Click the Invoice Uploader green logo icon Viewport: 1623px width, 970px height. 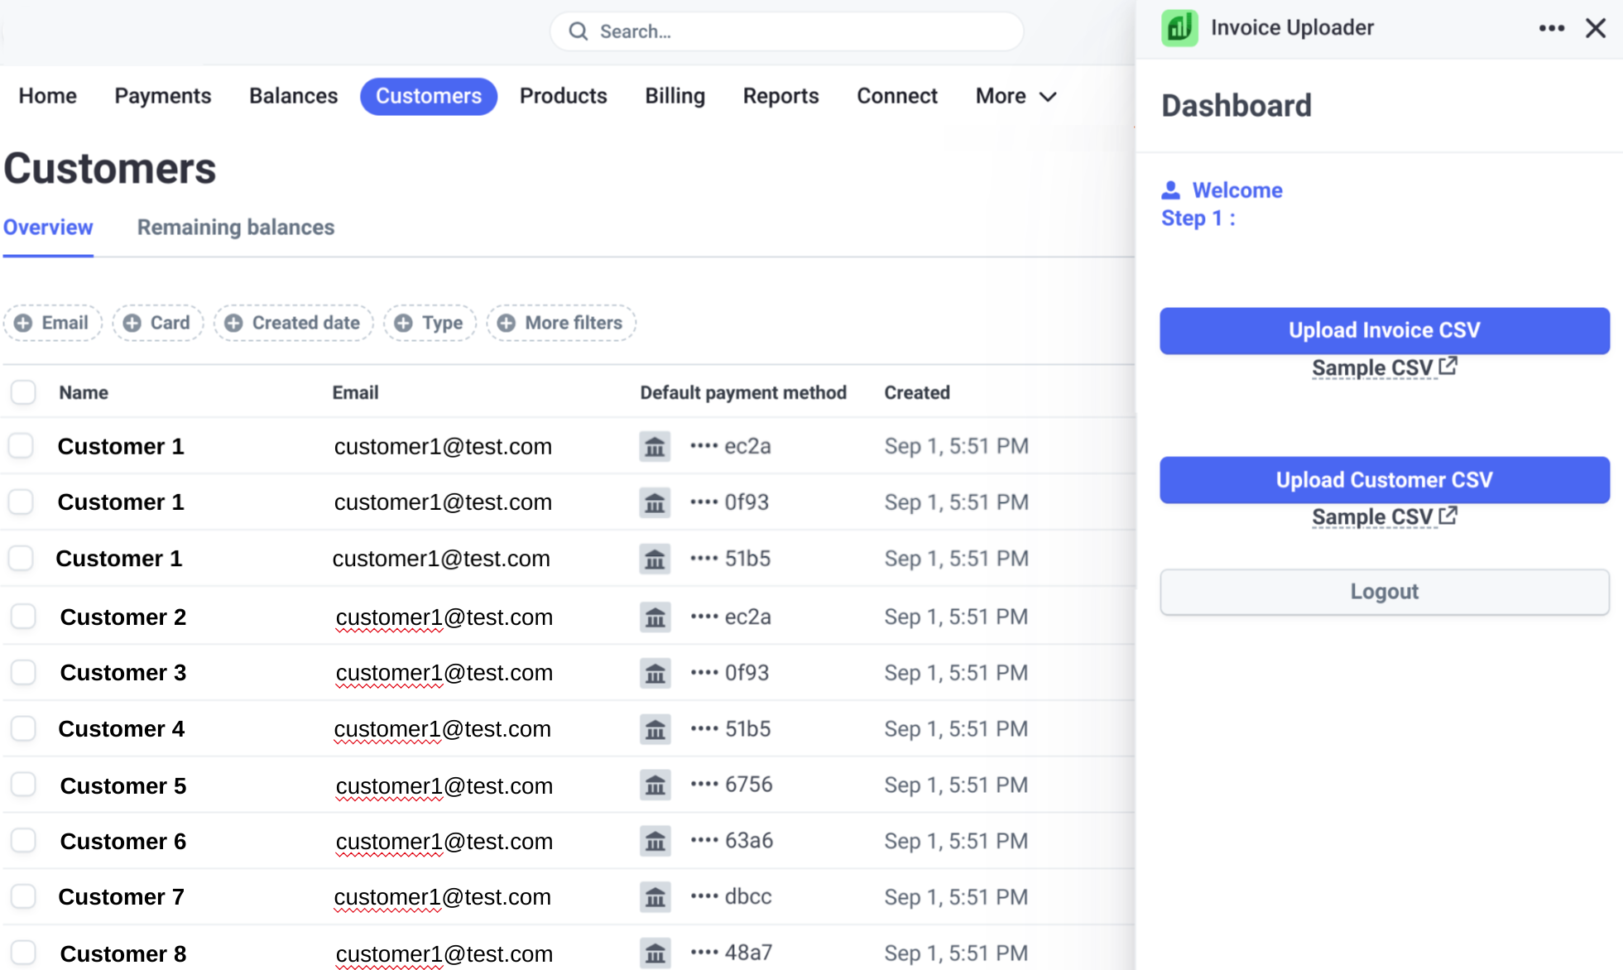[1179, 26]
